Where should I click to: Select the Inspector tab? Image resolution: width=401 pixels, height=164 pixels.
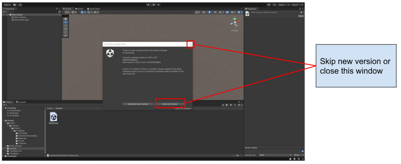(251, 9)
